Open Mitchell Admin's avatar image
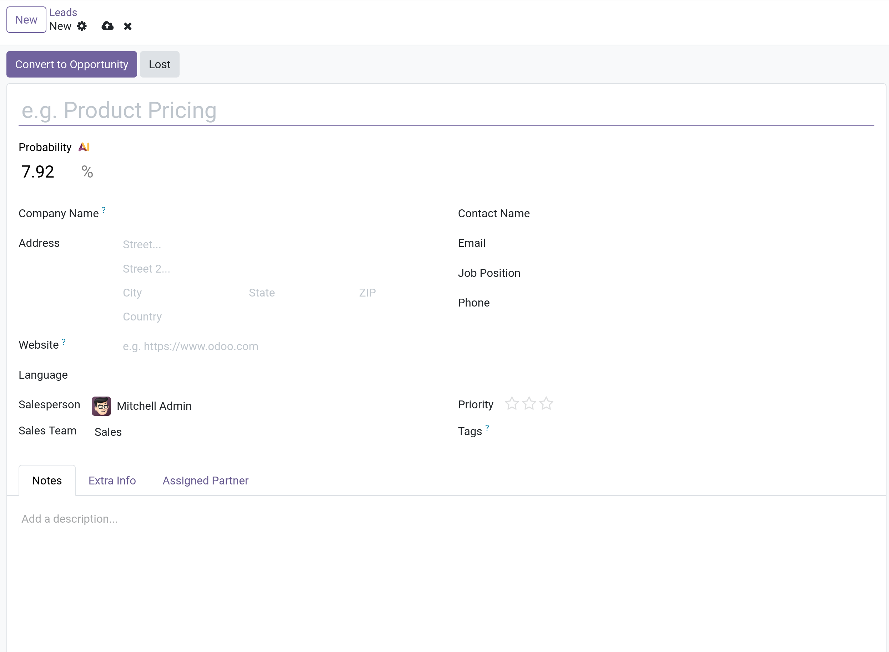The width and height of the screenshot is (889, 652). tap(101, 406)
